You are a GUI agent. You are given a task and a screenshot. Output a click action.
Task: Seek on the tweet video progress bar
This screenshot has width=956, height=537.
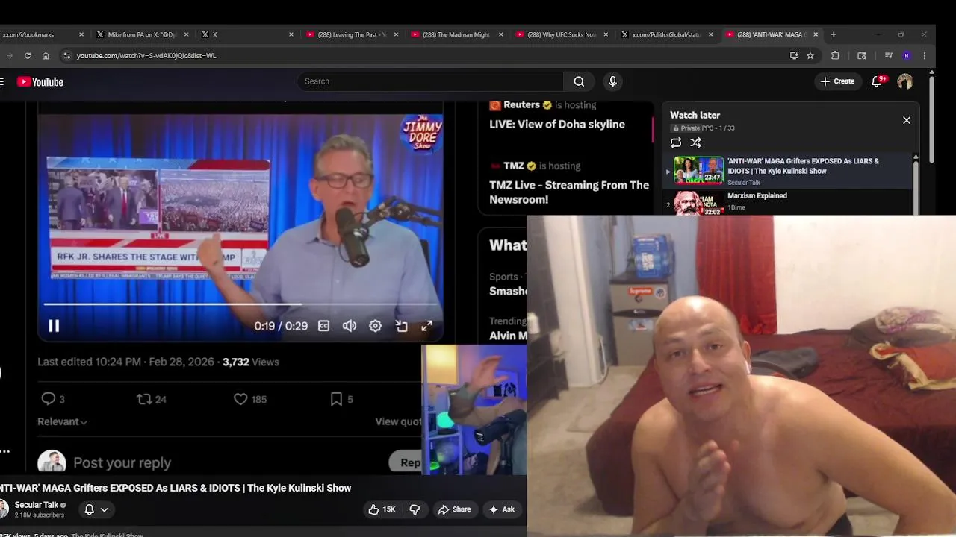pyautogui.click(x=240, y=304)
